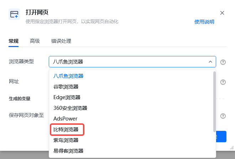Screen dimensions: 235x159
Task: Click the dropdown list scrollbar thumb
Action: tap(214, 102)
